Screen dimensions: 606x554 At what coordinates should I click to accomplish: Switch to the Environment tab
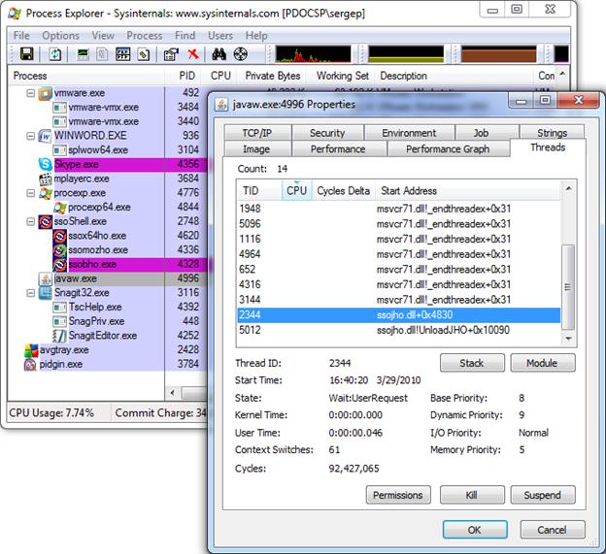(x=409, y=133)
